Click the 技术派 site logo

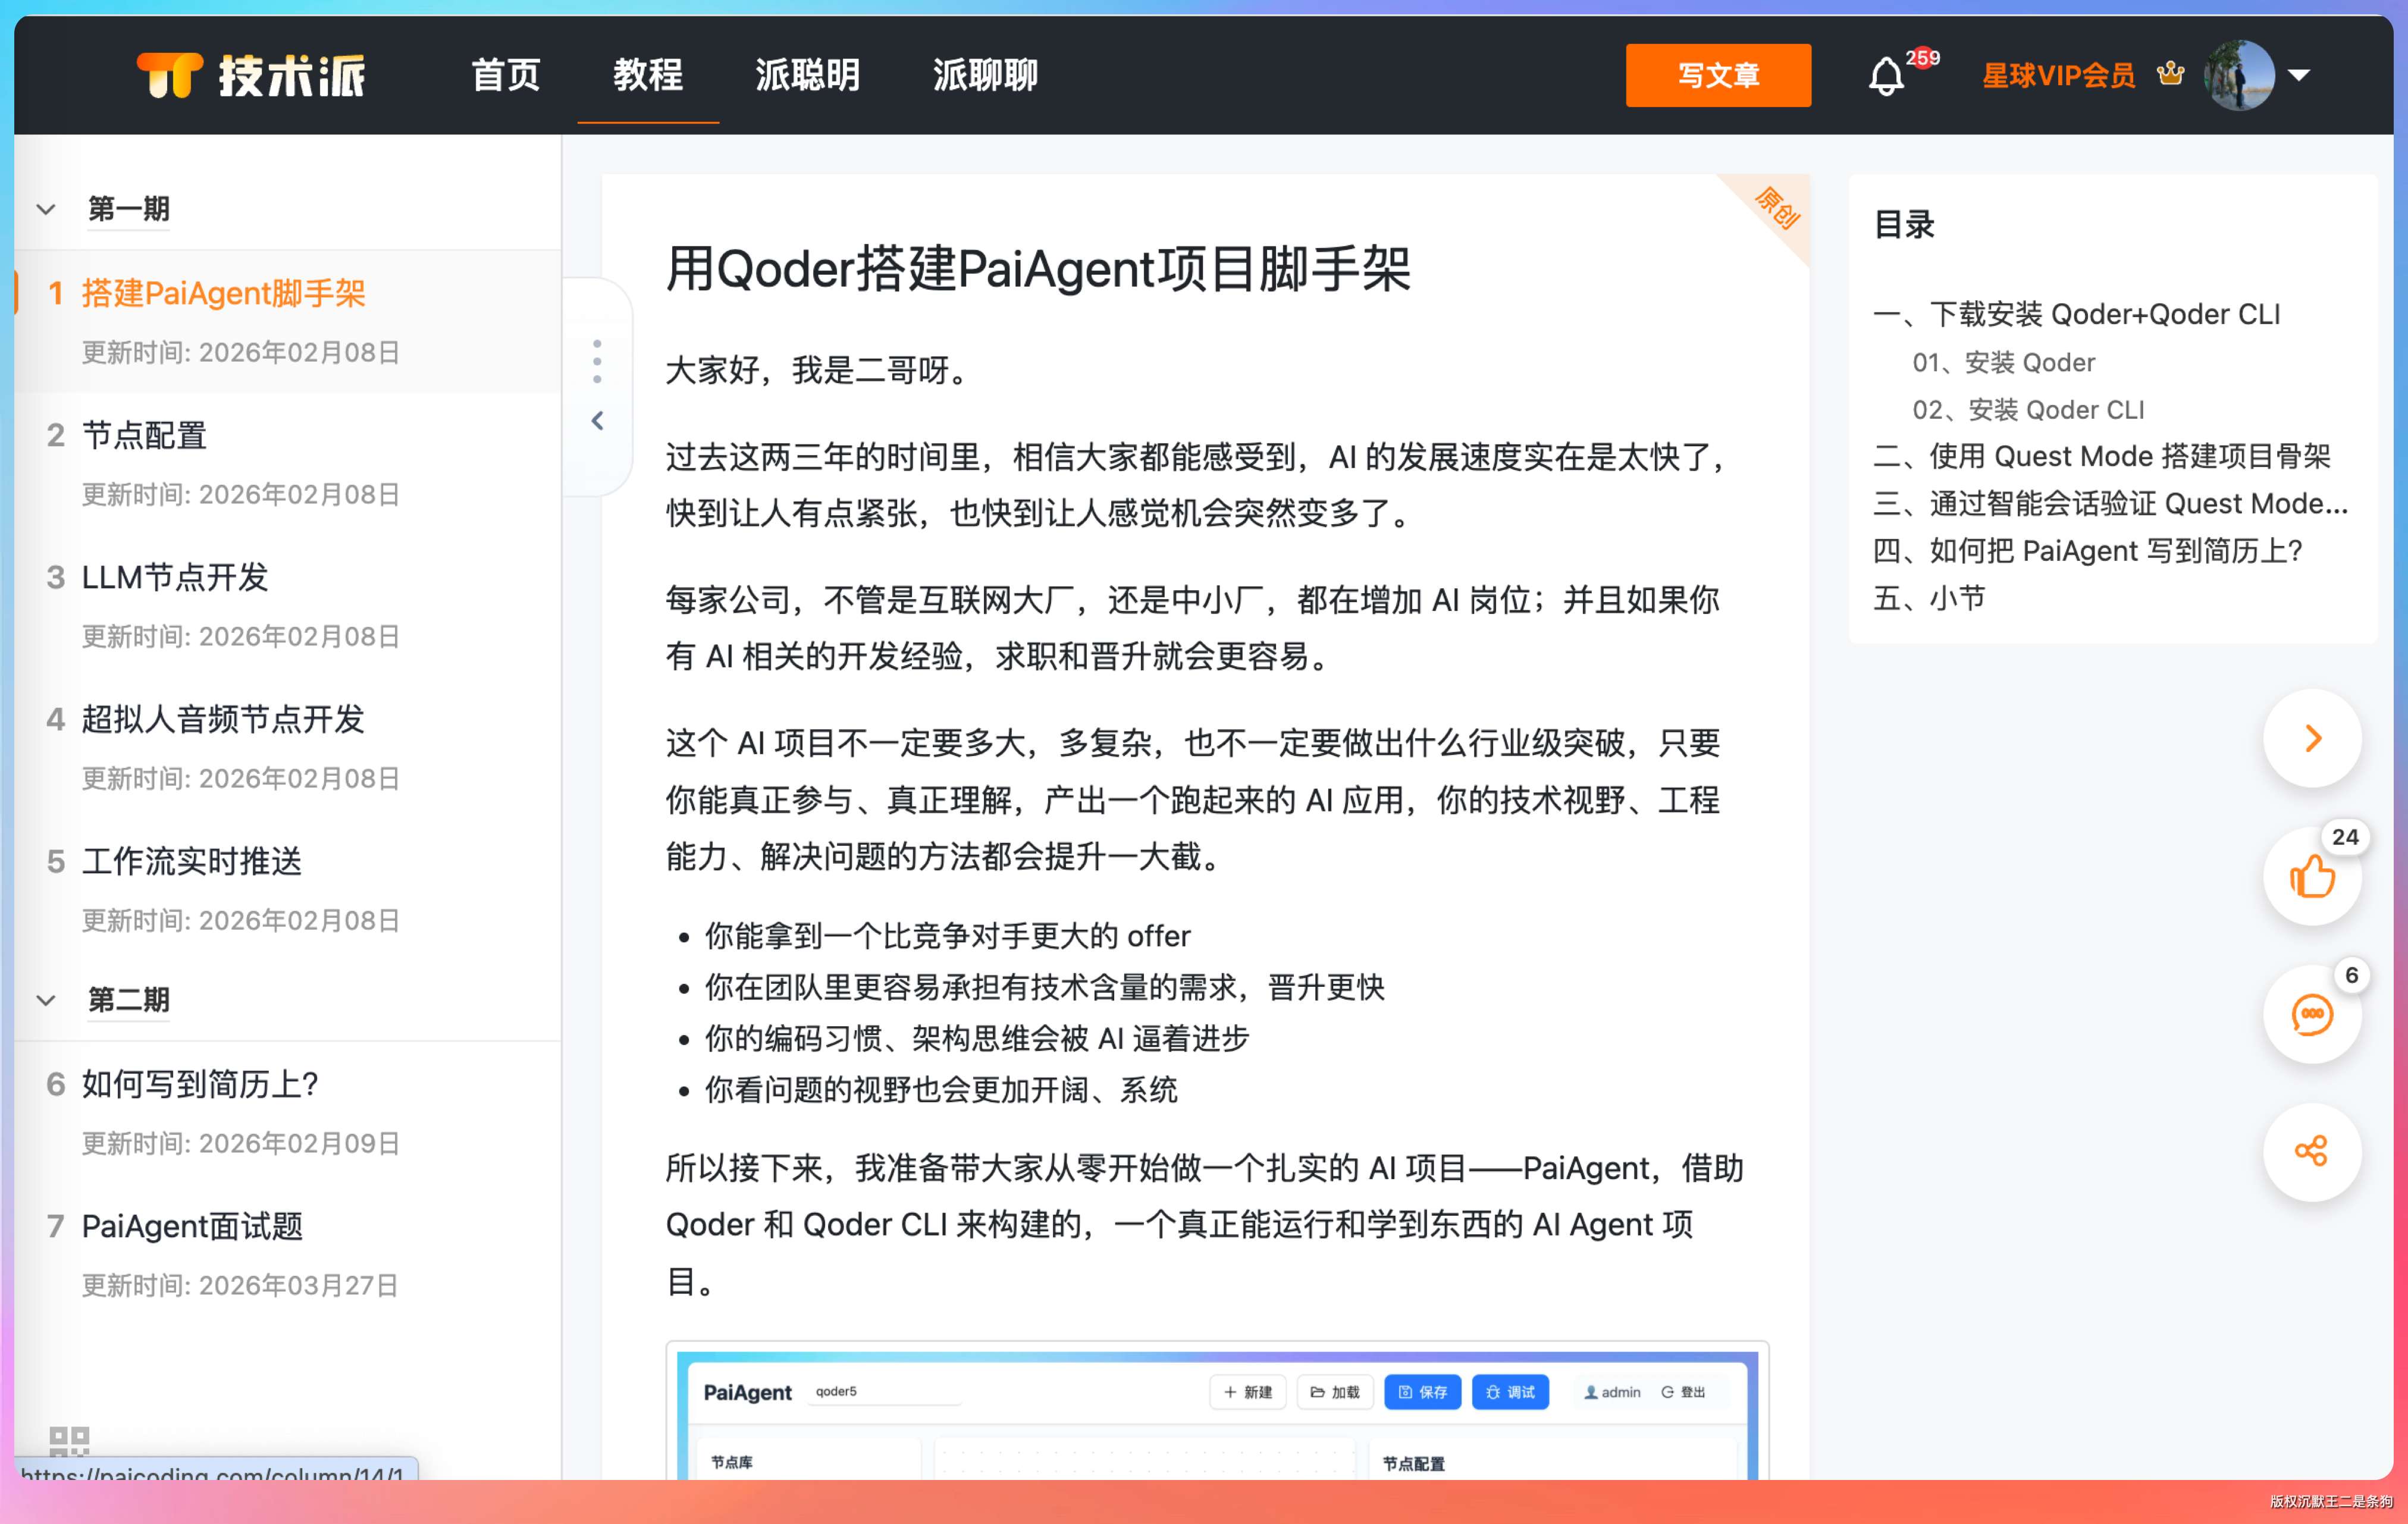251,76
